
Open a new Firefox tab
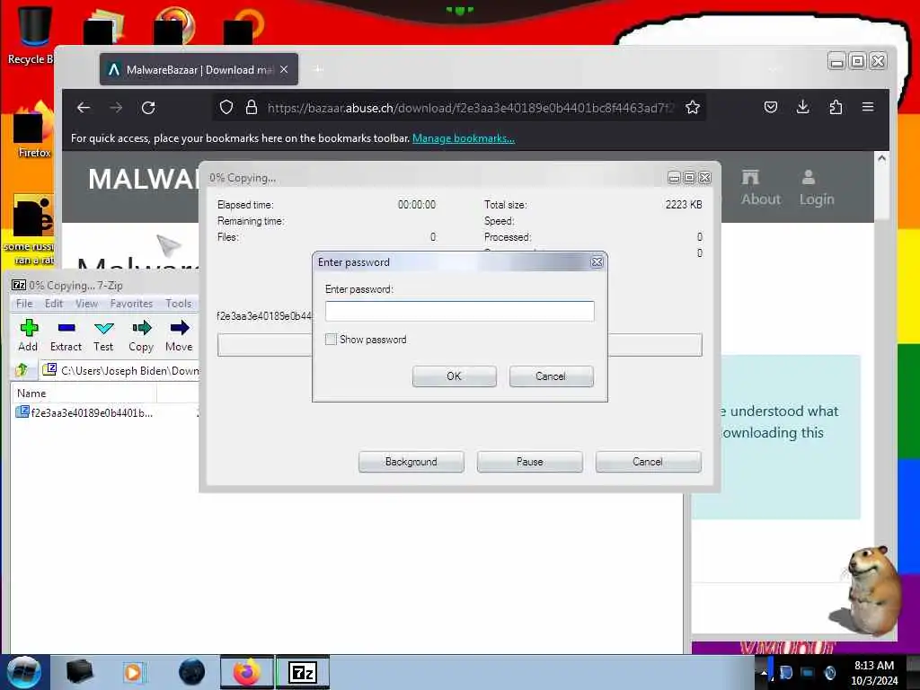(x=318, y=69)
